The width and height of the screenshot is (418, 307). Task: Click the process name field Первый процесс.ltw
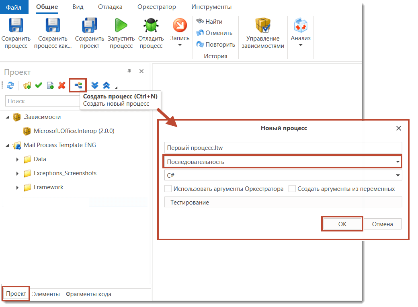[x=283, y=148]
